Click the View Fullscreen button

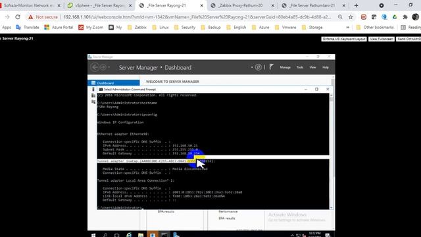[x=382, y=39]
